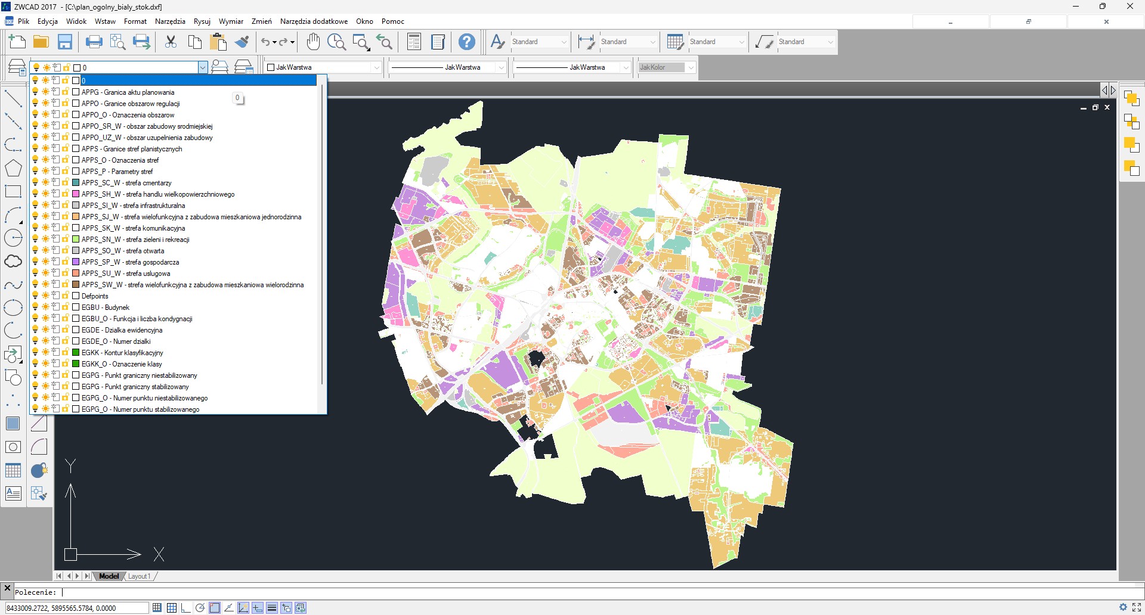1145x615 pixels.
Task: Open the lineweight JakWarstwa dropdown
Action: tap(626, 67)
